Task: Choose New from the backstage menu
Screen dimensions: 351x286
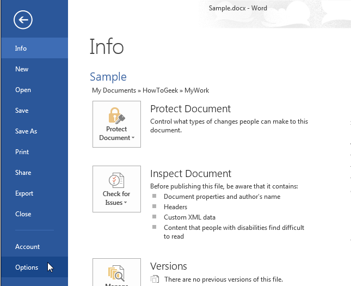Action: 22,69
